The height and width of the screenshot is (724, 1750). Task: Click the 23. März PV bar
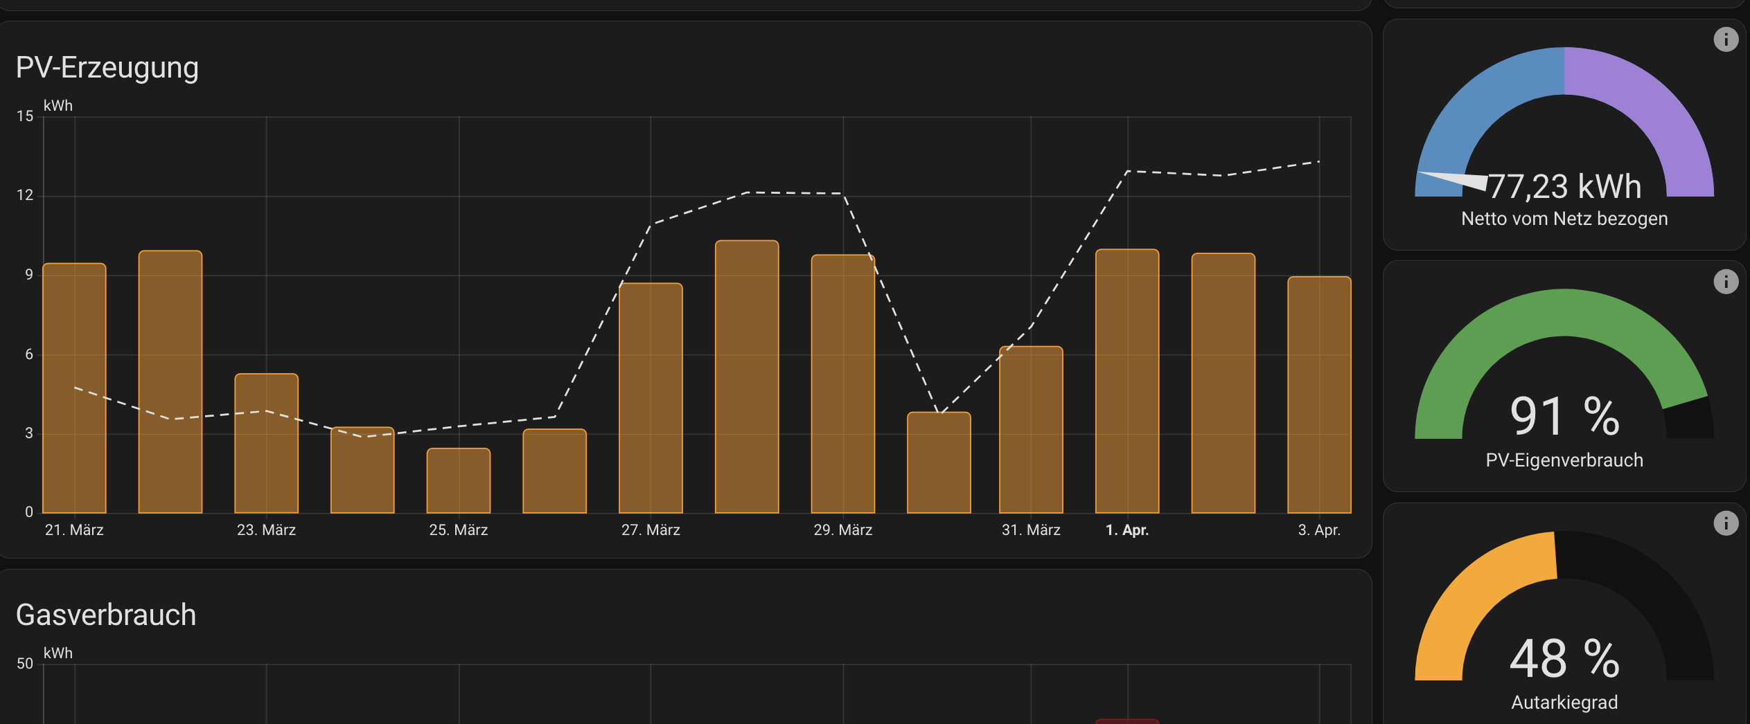pyautogui.click(x=267, y=444)
